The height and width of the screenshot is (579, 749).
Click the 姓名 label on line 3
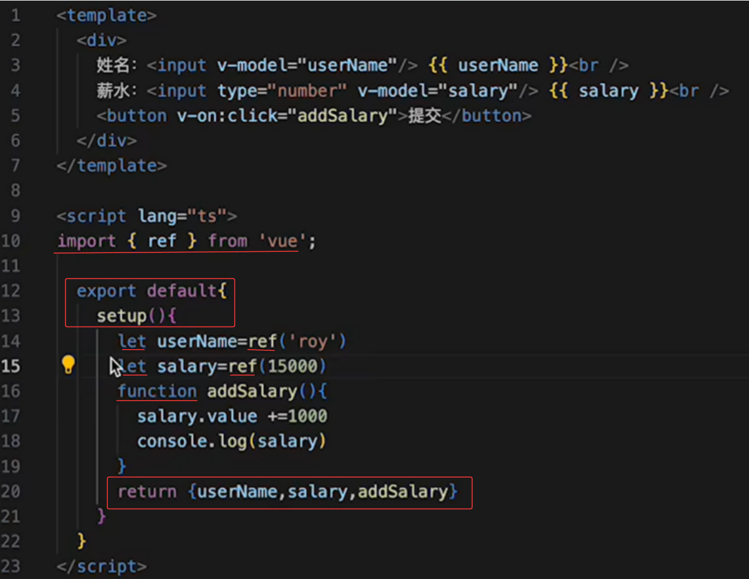tap(113, 66)
